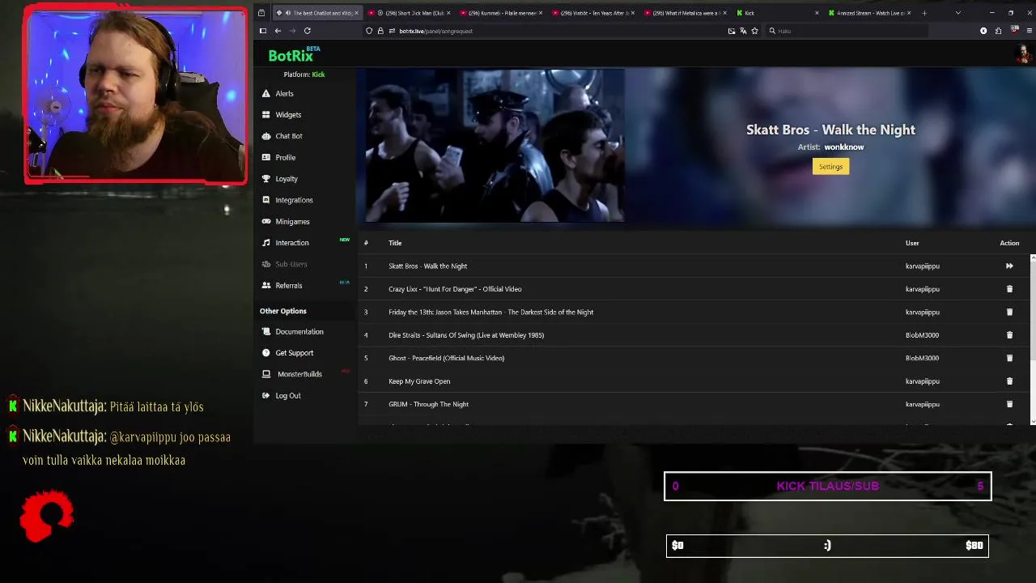Image resolution: width=1036 pixels, height=583 pixels.
Task: Open the Alerts sidebar item
Action: (x=278, y=94)
